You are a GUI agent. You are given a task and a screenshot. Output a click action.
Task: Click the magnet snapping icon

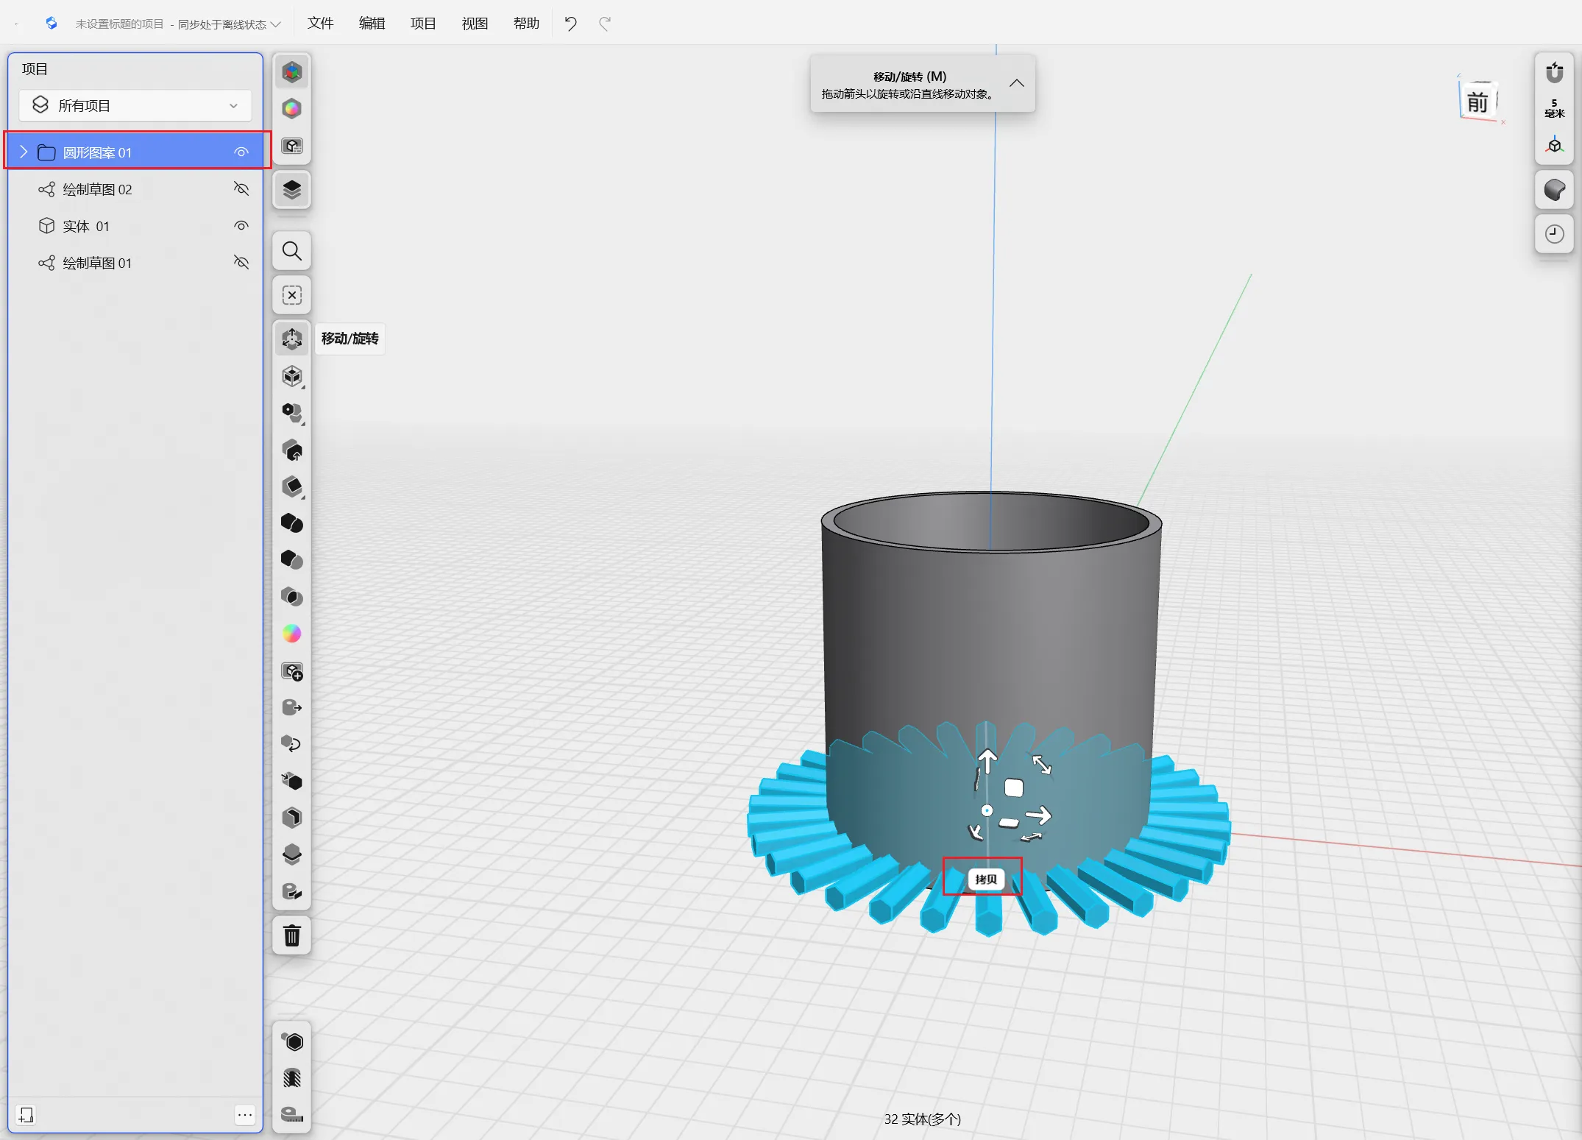(1554, 73)
